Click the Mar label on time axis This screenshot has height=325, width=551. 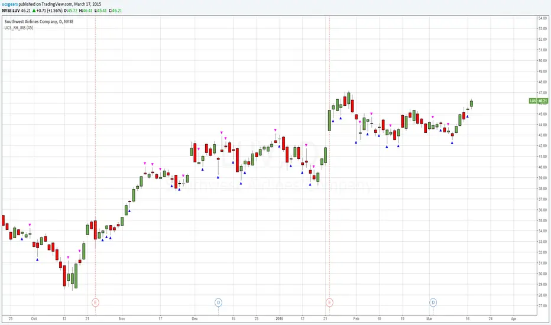429,318
